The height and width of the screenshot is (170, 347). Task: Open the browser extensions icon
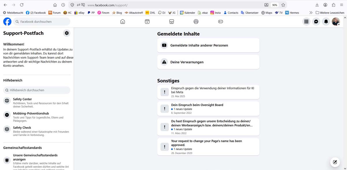pos(333,5)
